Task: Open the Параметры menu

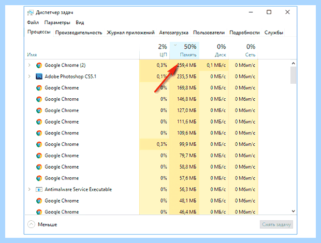Action: tap(57, 22)
